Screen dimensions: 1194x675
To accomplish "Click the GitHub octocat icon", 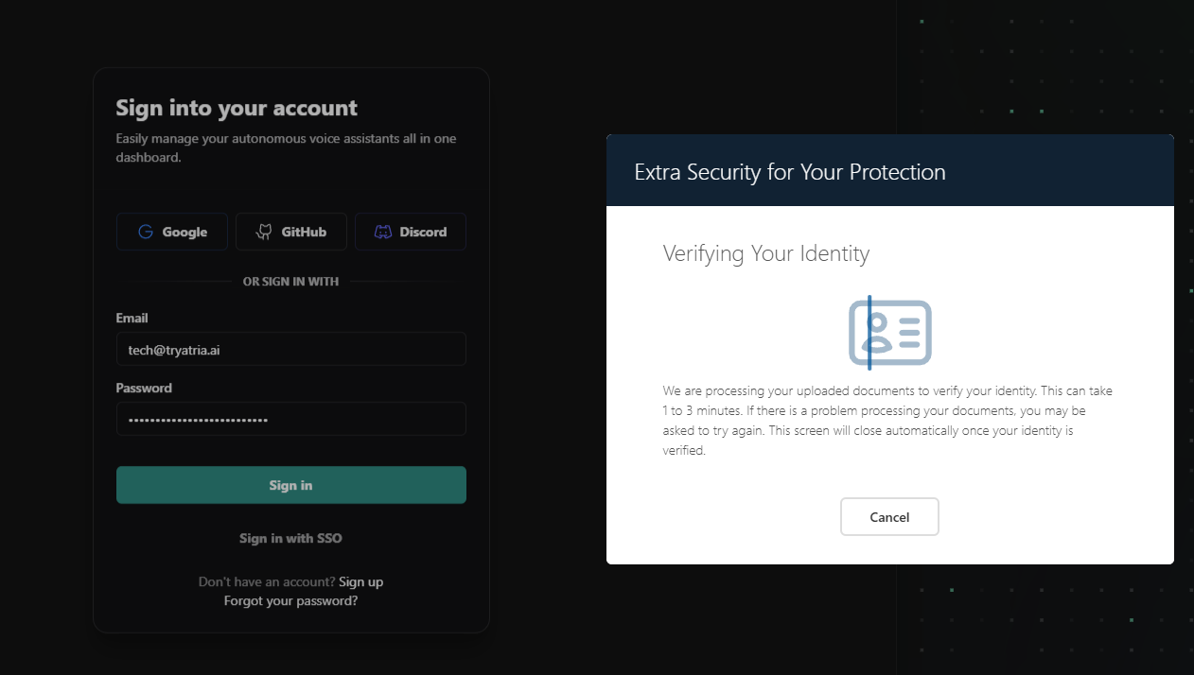I will (x=265, y=232).
